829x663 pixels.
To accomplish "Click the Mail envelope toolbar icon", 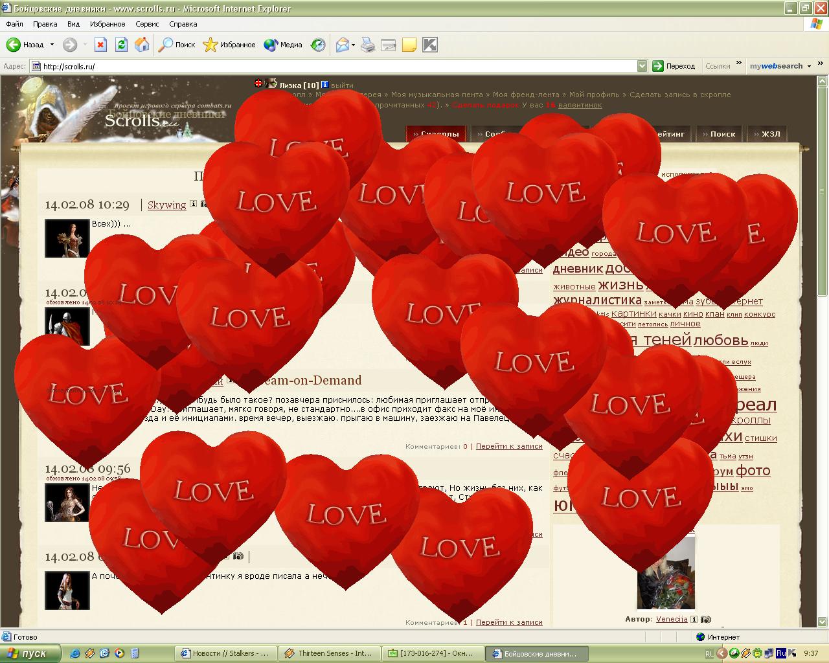I will click(342, 45).
